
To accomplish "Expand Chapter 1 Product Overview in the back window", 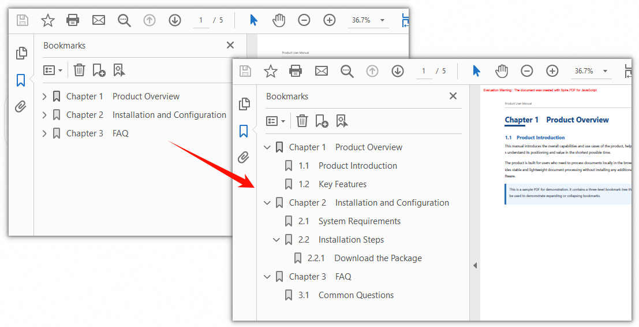I will pyautogui.click(x=44, y=96).
